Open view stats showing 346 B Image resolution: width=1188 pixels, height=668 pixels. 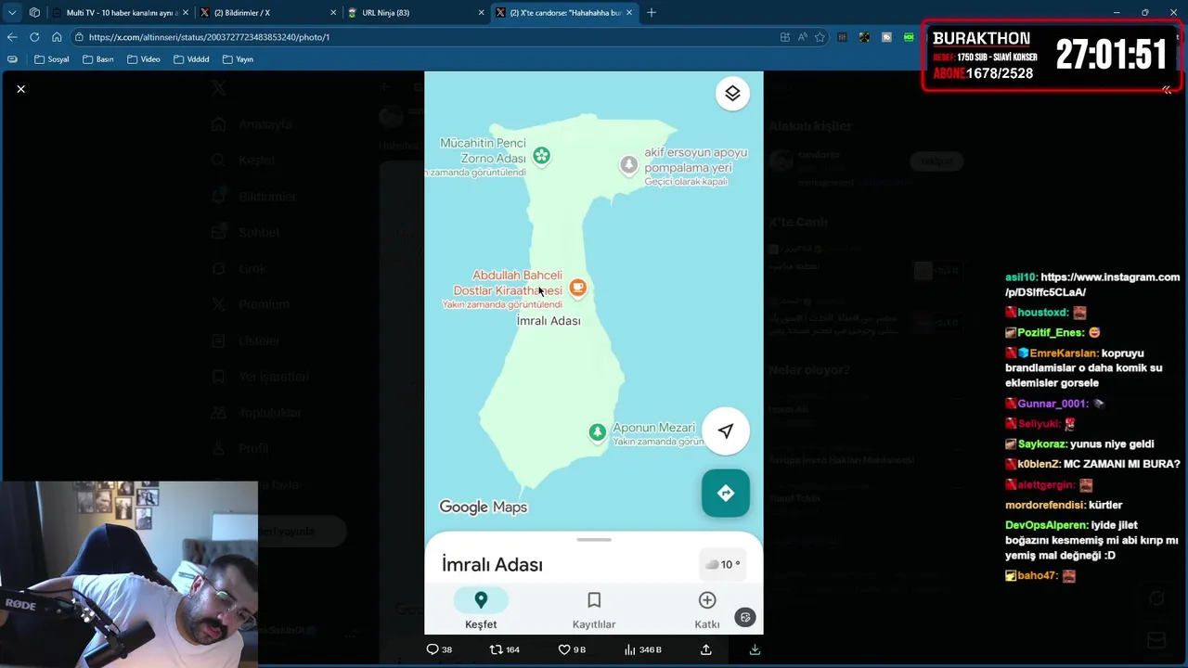[x=642, y=649]
